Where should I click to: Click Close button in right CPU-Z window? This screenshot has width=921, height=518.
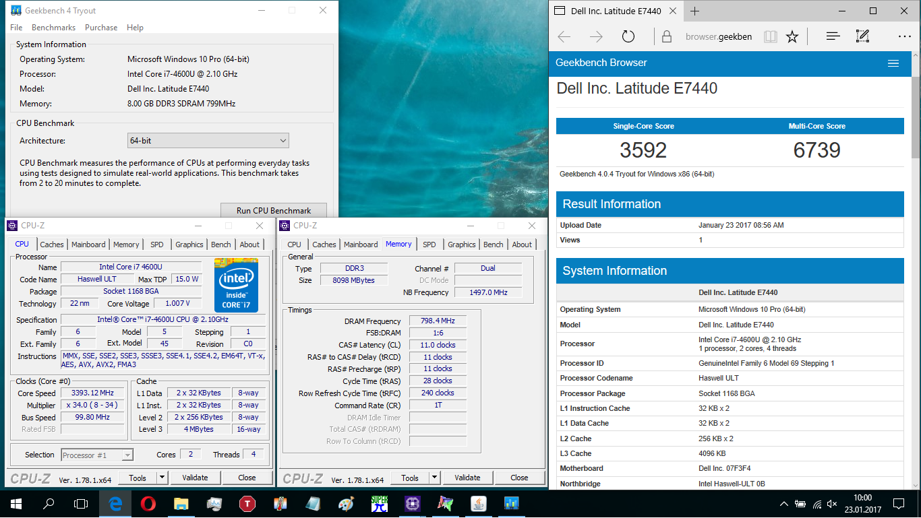click(x=519, y=478)
